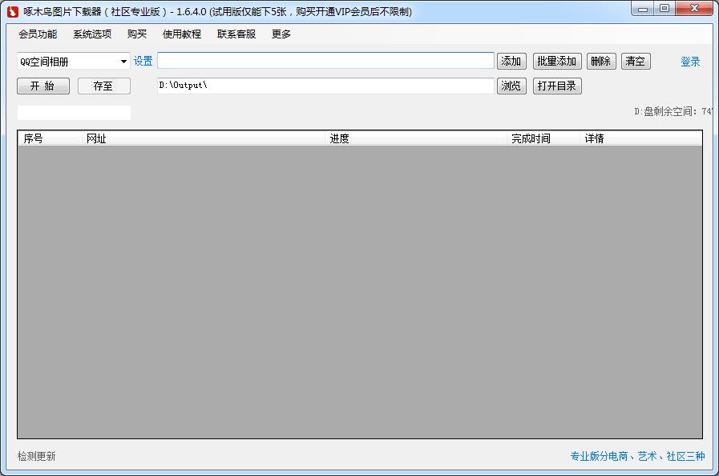Open the 更多 menu
The width and height of the screenshot is (719, 476).
coord(281,34)
